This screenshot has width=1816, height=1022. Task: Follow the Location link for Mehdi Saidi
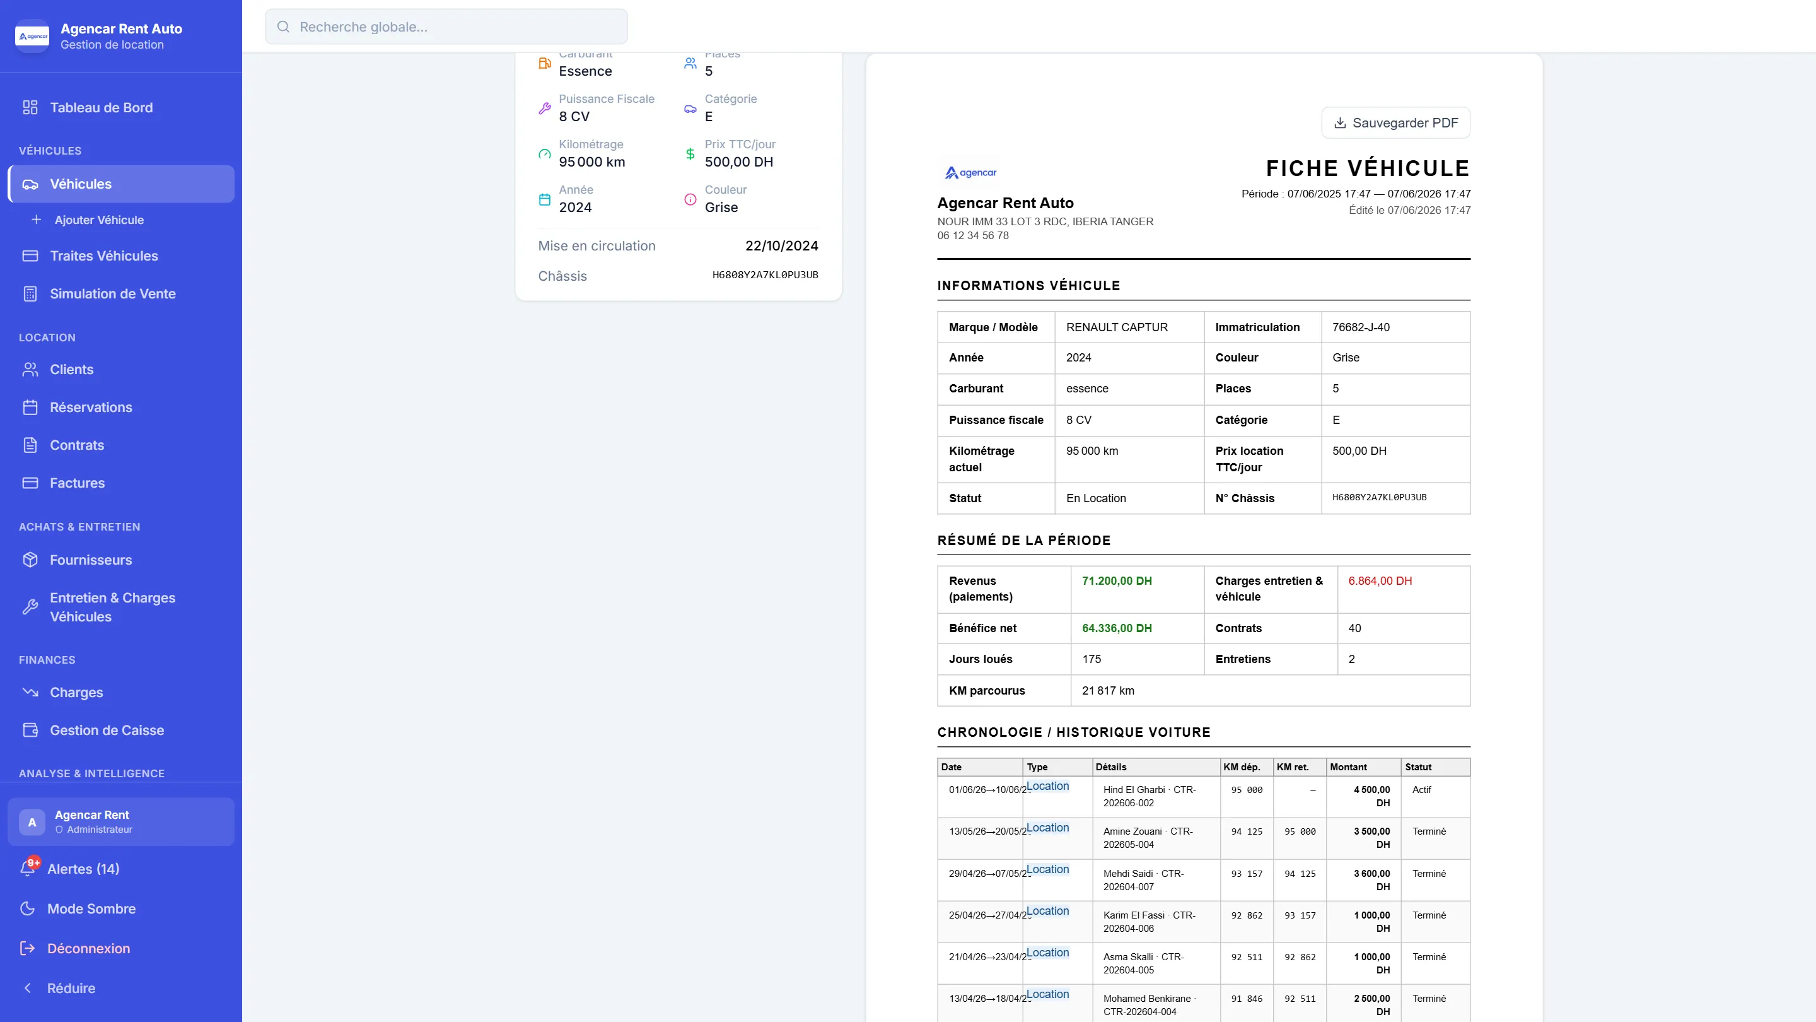pos(1047,870)
